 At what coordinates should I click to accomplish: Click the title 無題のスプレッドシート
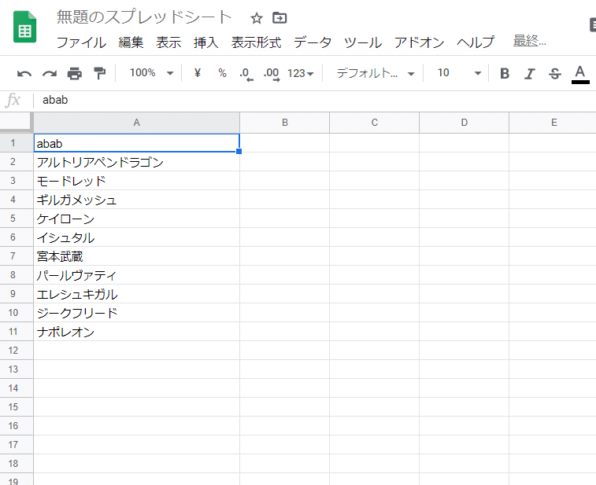point(144,17)
